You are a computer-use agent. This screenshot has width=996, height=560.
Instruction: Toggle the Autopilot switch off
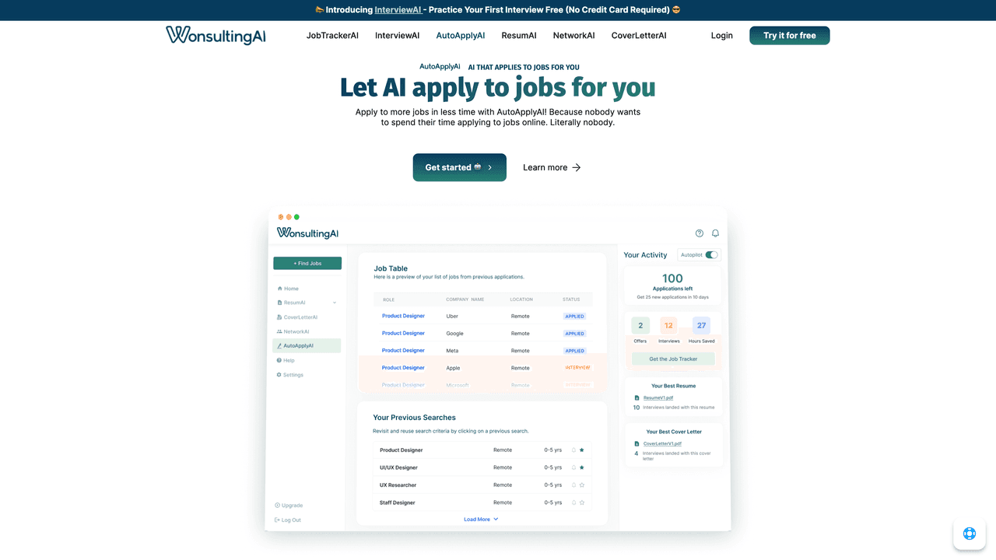tap(711, 255)
